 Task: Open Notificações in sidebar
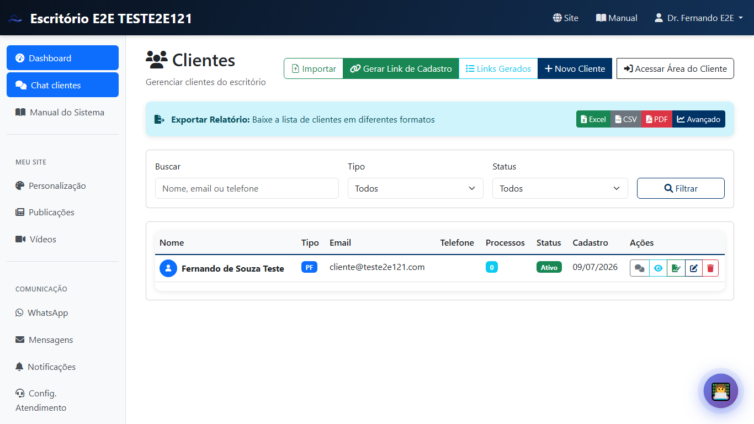point(62,367)
